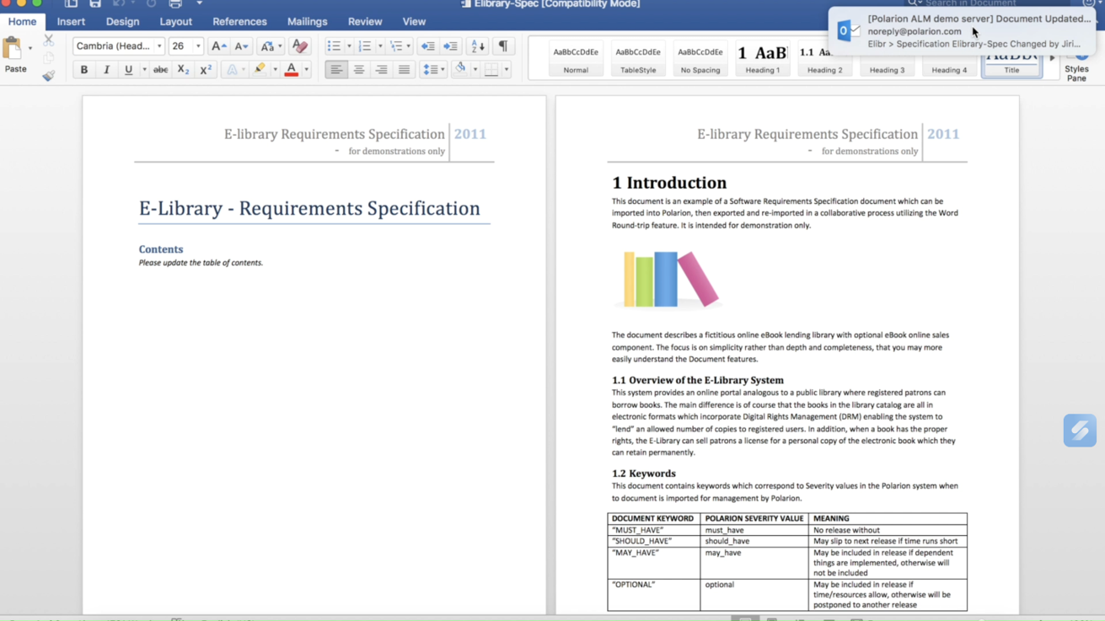This screenshot has width=1105, height=621.
Task: Click the Bullets list icon
Action: point(334,46)
